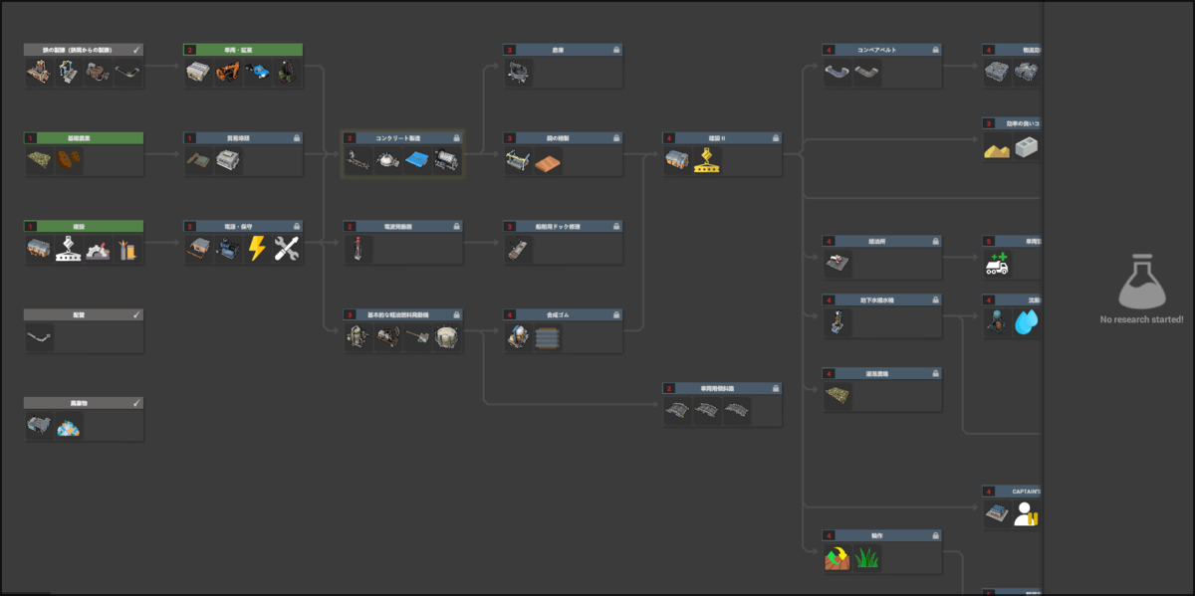Image resolution: width=1195 pixels, height=596 pixels.
Task: Click the white crane icon in 建設 node
Action: pos(70,250)
